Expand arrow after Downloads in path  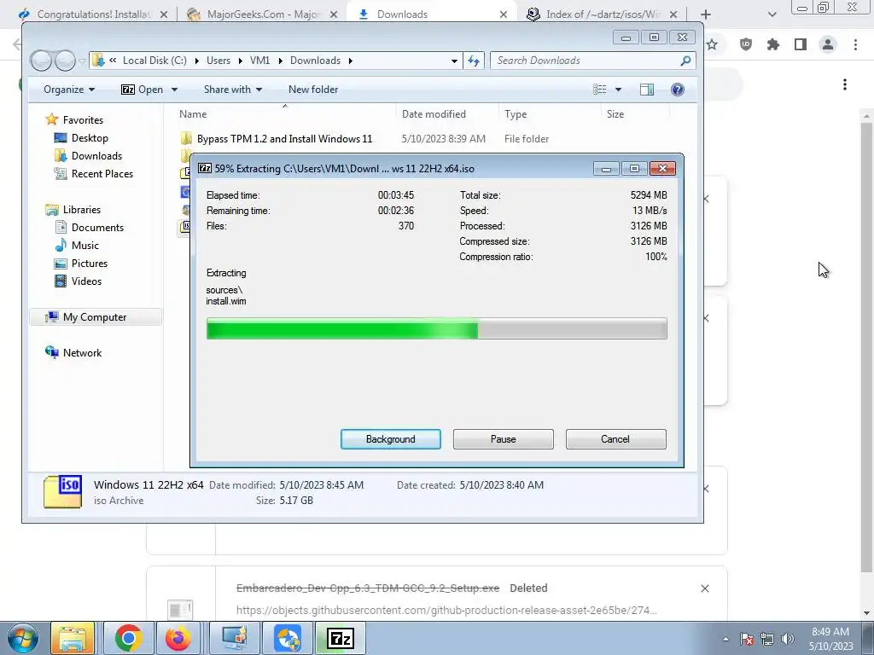click(351, 61)
